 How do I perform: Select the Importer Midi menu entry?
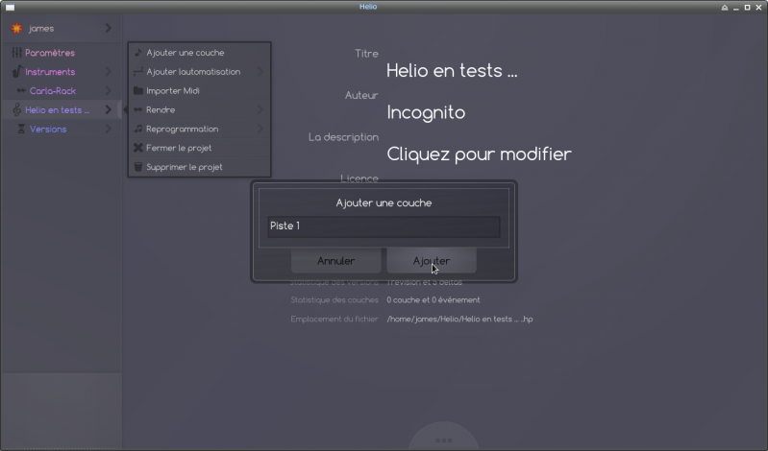[199, 90]
